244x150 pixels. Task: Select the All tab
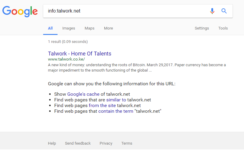50,28
